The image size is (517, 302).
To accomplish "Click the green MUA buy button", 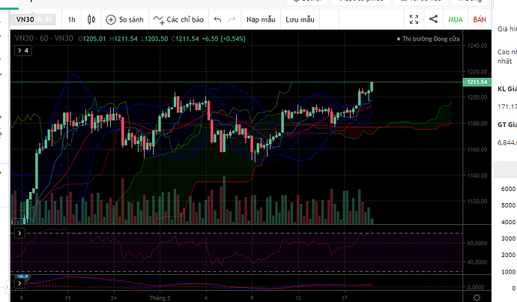I will coord(456,19).
